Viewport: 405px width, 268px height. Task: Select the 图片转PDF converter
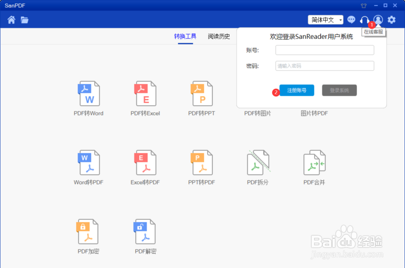(315, 113)
